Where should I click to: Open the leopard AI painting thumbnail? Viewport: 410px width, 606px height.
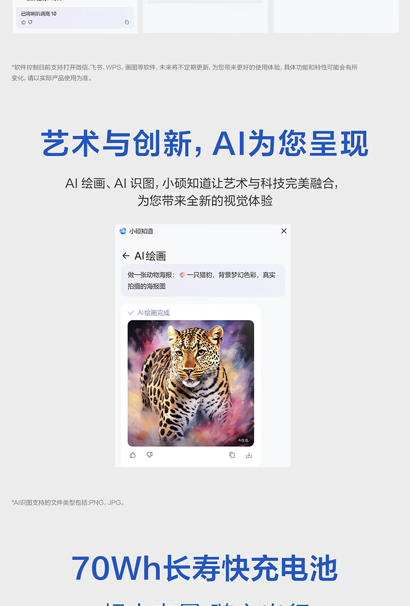(x=191, y=383)
